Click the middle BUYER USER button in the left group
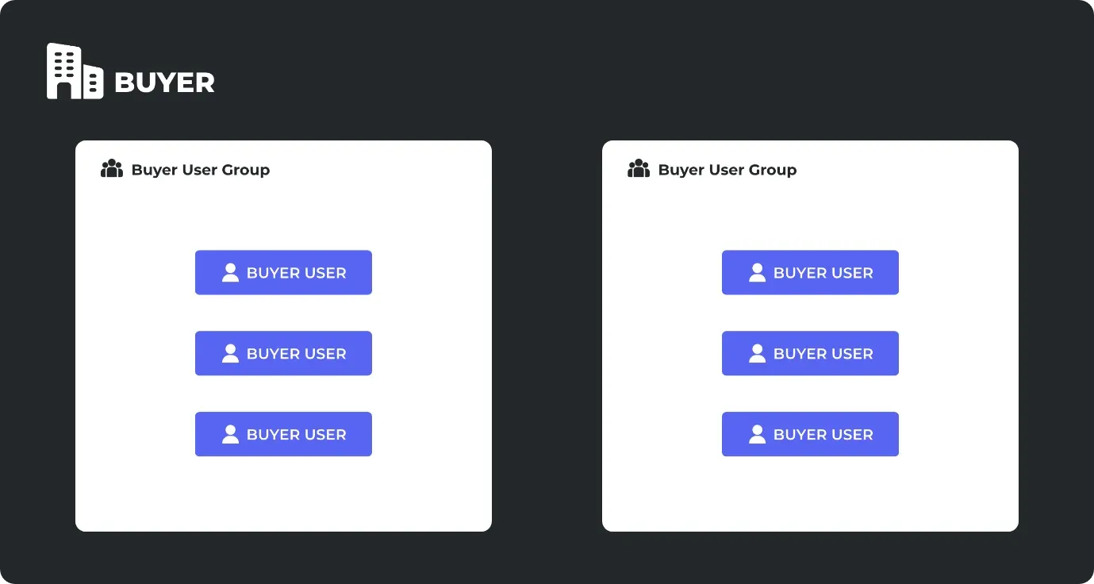Image resolution: width=1094 pixels, height=584 pixels. point(283,353)
